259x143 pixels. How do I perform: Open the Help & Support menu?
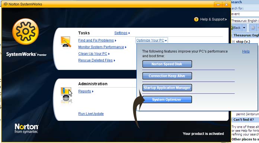click(x=213, y=19)
